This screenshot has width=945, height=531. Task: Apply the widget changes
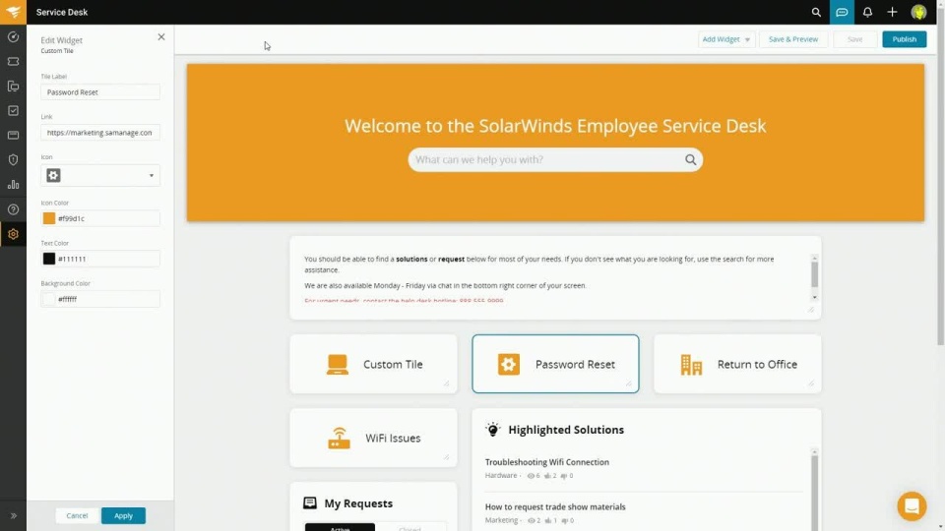click(x=124, y=516)
